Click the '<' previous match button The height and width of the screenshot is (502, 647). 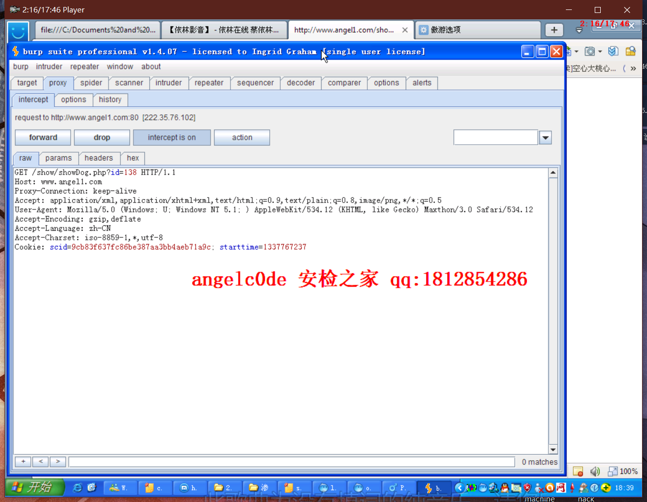pyautogui.click(x=41, y=462)
